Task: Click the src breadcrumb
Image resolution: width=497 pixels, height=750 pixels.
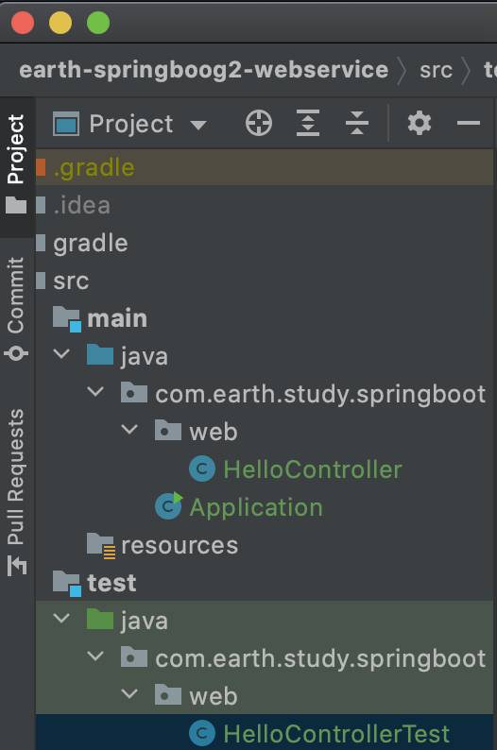Action: [x=436, y=70]
